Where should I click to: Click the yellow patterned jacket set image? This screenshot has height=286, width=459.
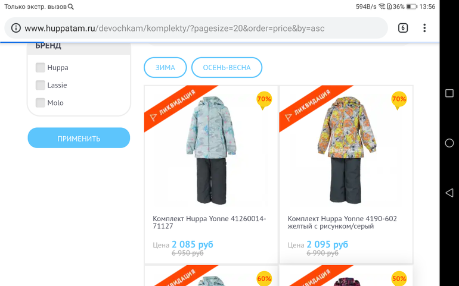pyautogui.click(x=346, y=150)
